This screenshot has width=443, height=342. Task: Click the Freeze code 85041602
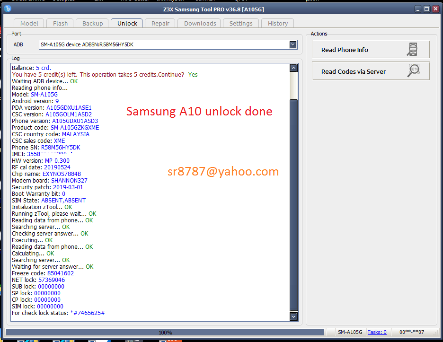coord(61,273)
